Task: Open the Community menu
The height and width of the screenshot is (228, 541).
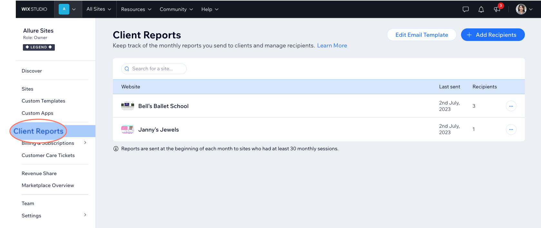Action: coord(176,9)
